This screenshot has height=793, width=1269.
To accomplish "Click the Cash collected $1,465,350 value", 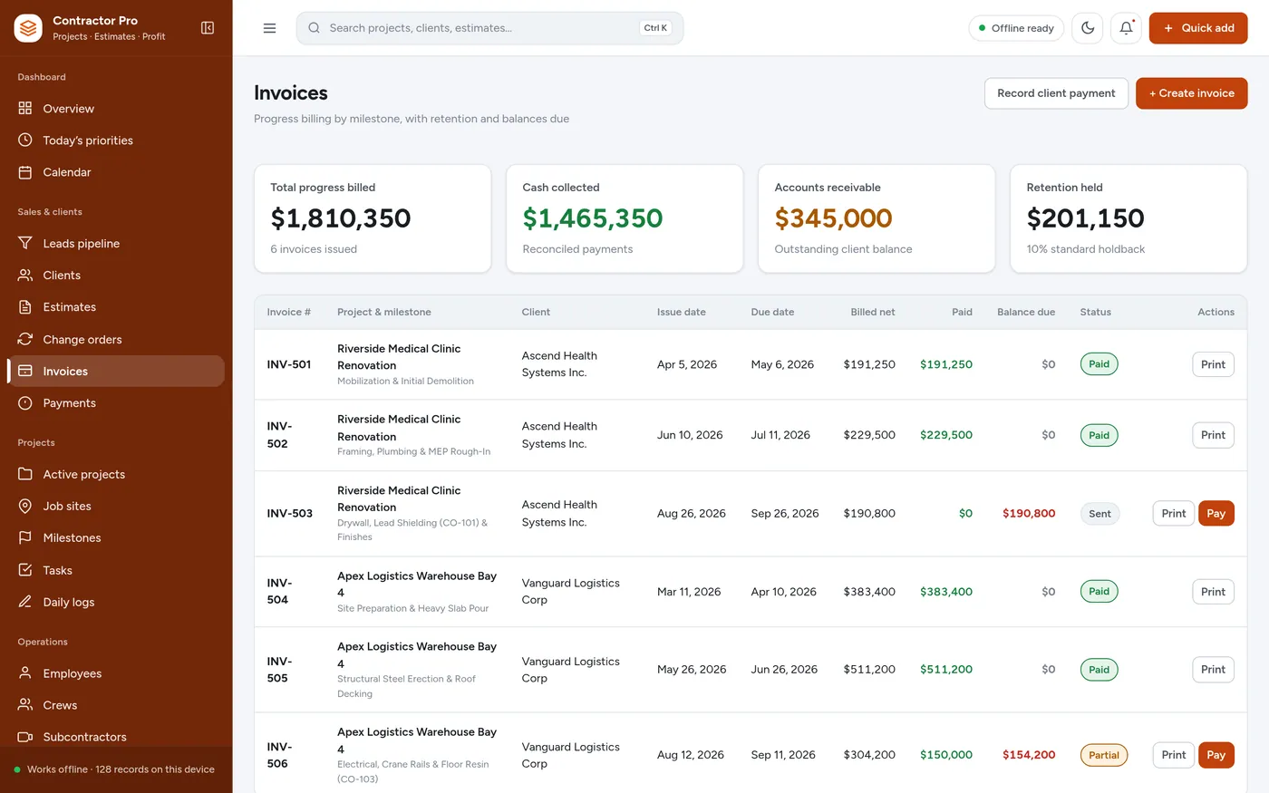I will pyautogui.click(x=593, y=218).
